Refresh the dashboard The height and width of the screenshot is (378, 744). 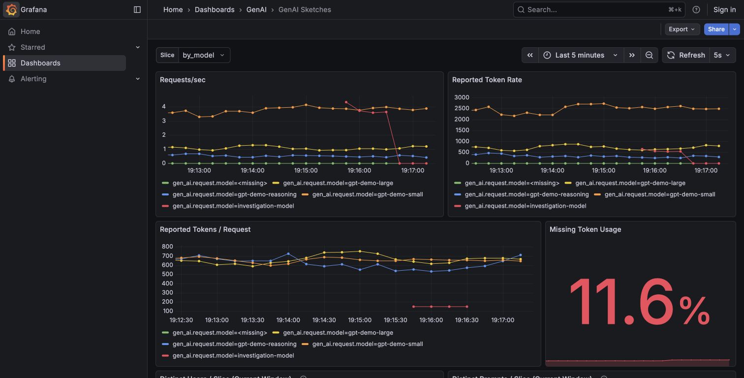point(686,55)
